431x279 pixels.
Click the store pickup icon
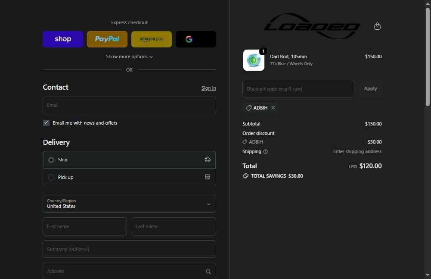(x=208, y=177)
